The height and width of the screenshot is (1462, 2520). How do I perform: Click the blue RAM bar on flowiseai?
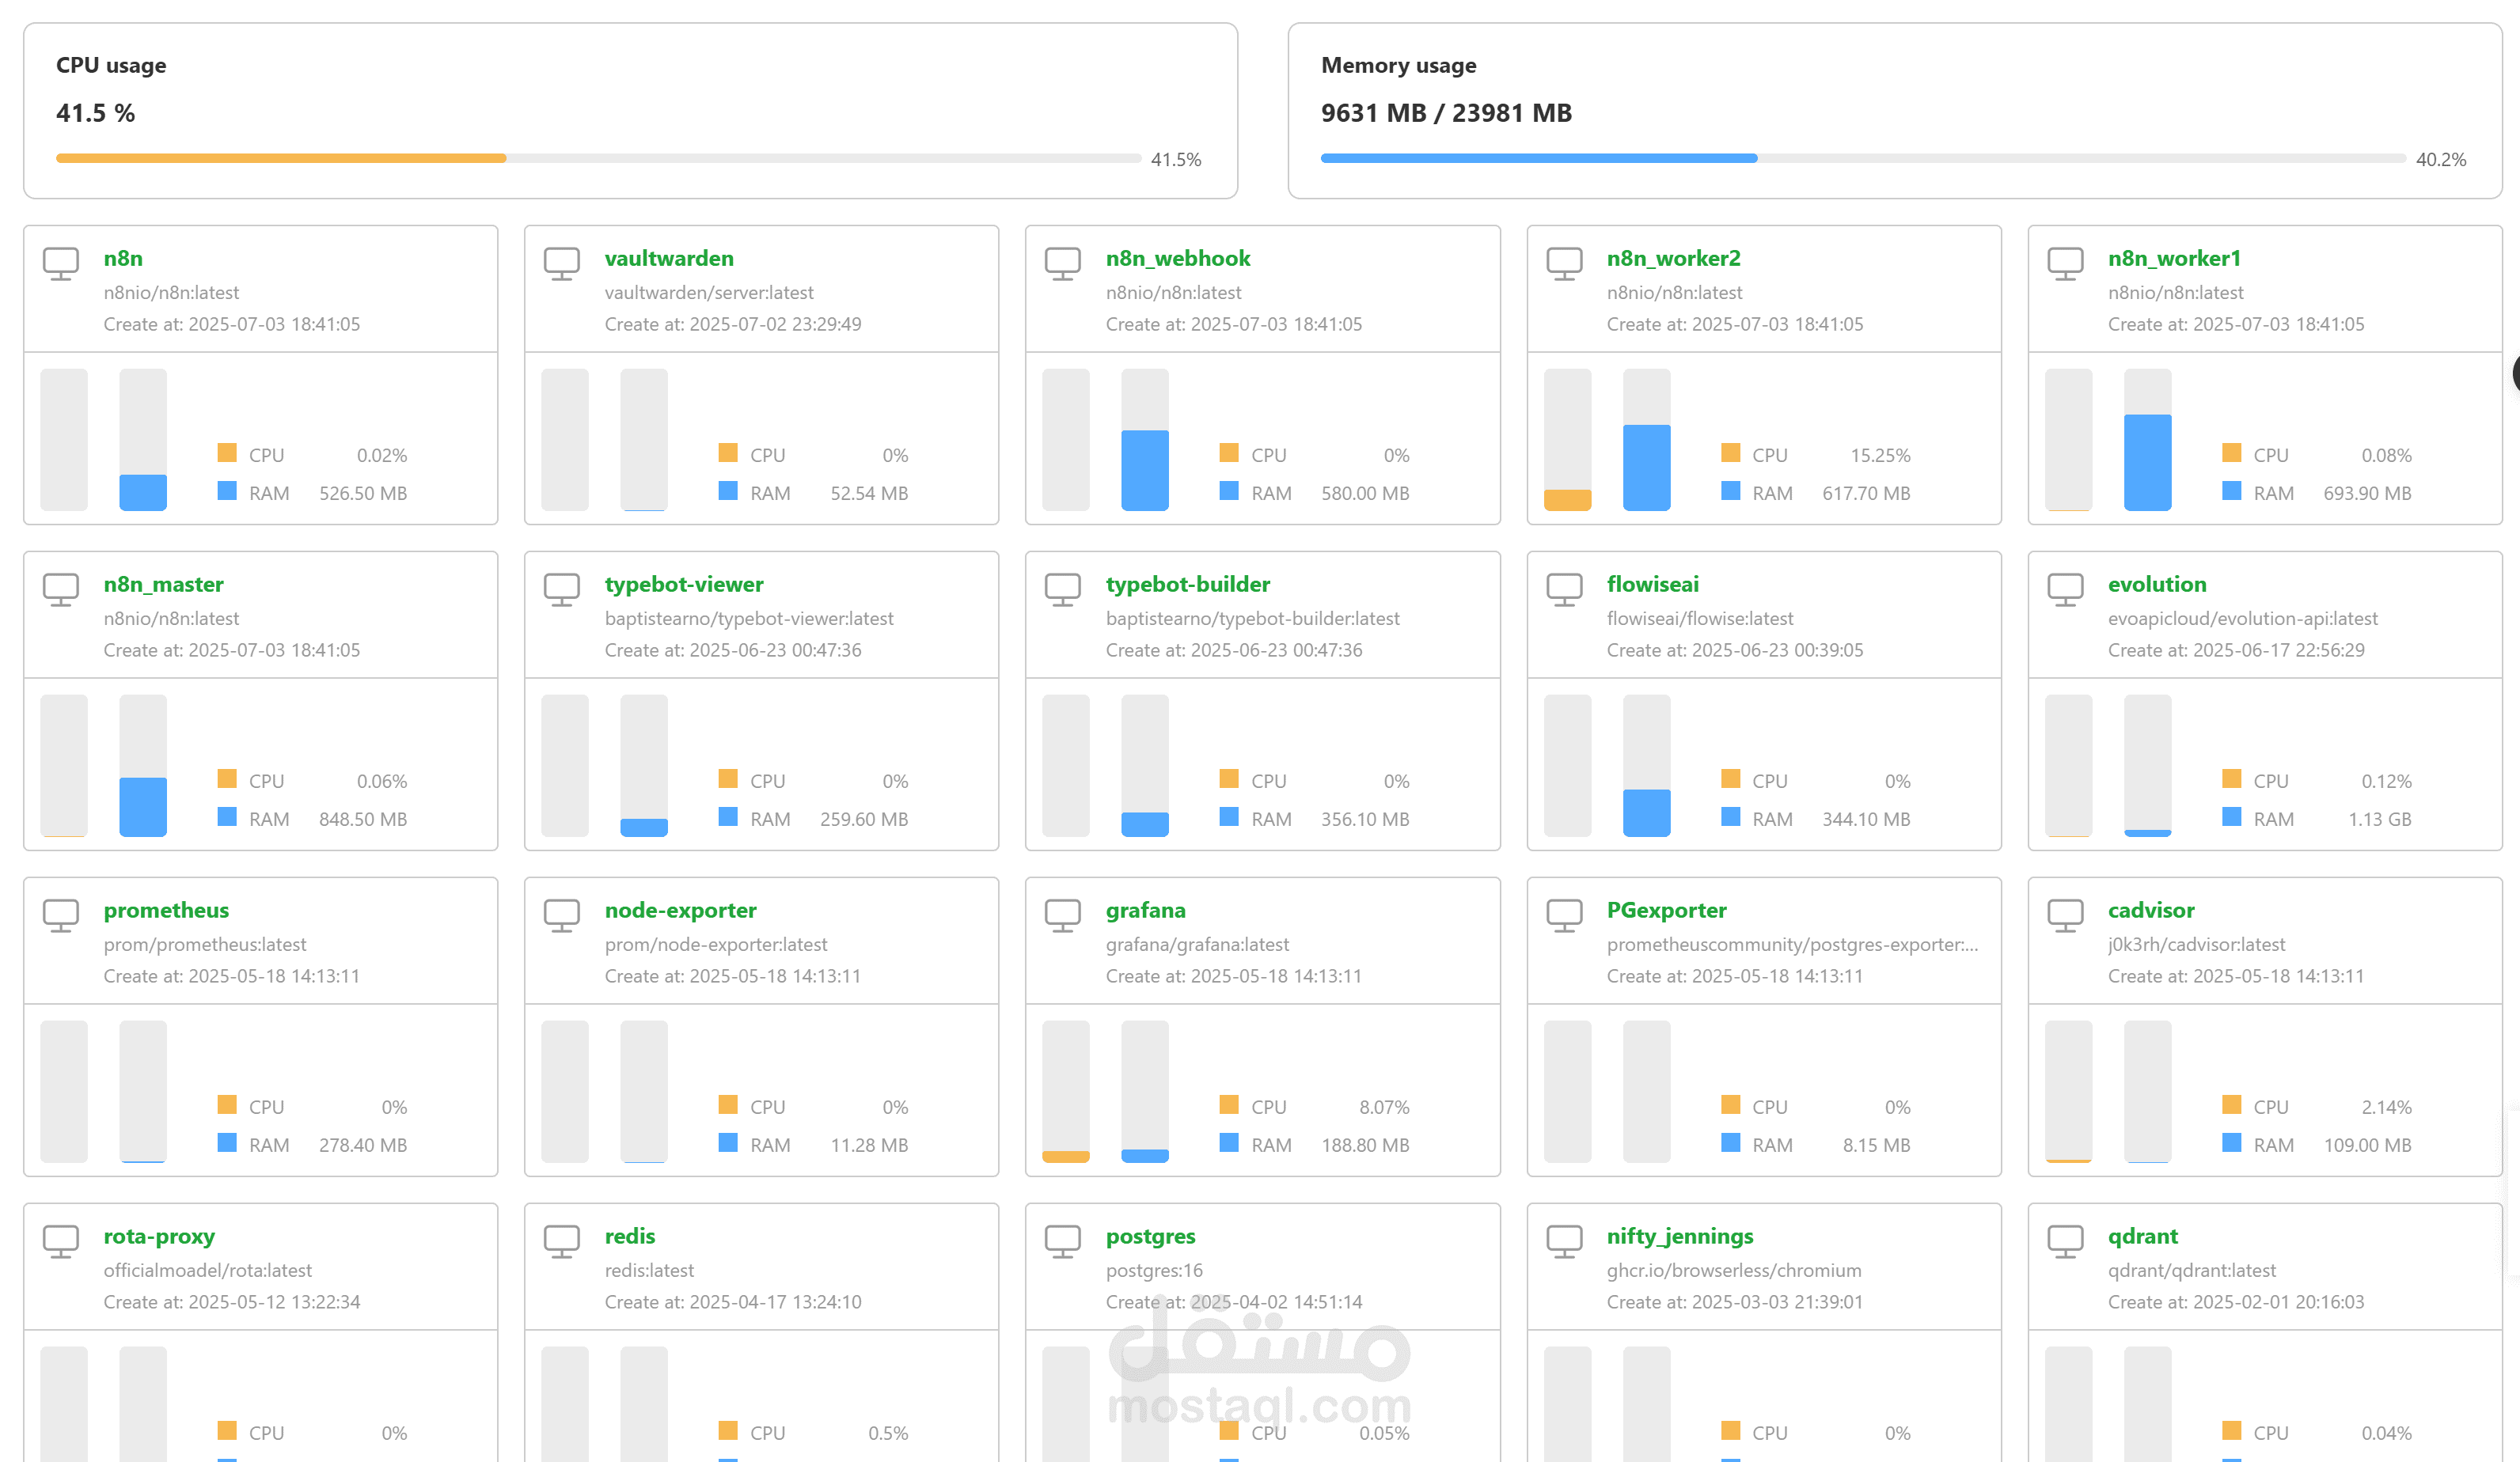1646,812
